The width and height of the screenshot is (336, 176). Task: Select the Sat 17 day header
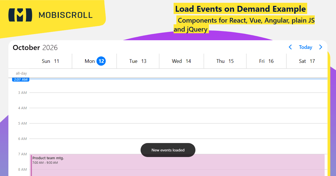pyautogui.click(x=307, y=61)
